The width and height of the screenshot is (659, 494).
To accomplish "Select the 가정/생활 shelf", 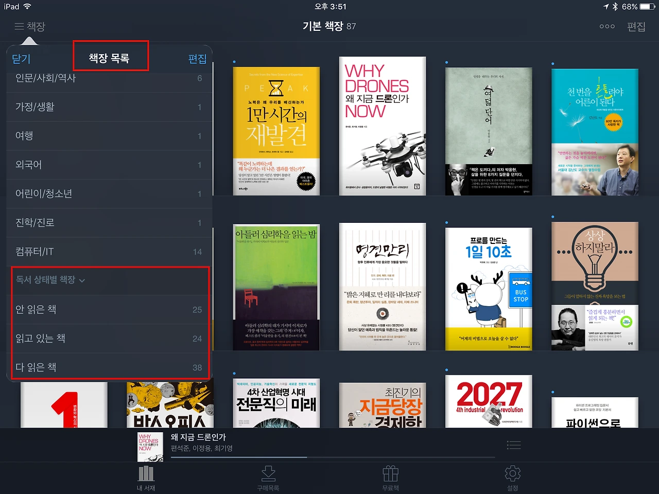I will click(109, 107).
